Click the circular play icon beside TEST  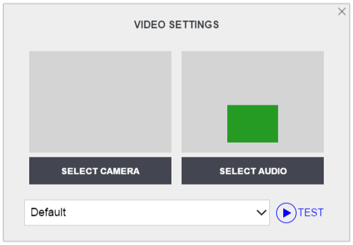pos(286,213)
